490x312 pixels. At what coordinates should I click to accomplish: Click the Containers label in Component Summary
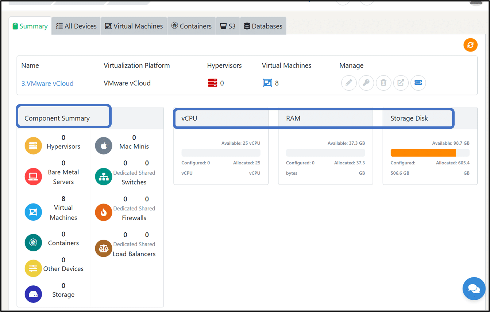click(x=63, y=243)
